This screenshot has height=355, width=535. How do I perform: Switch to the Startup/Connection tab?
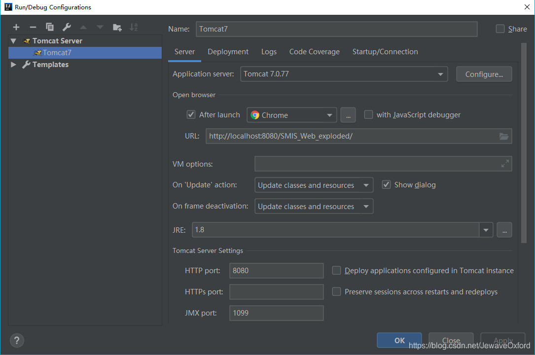tap(385, 52)
